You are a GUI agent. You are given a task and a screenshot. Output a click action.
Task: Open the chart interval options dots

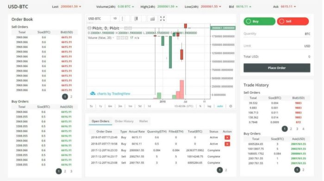pyautogui.click(x=122, y=19)
